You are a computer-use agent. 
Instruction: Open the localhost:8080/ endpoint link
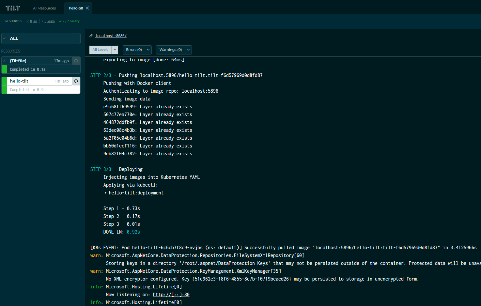pyautogui.click(x=111, y=36)
